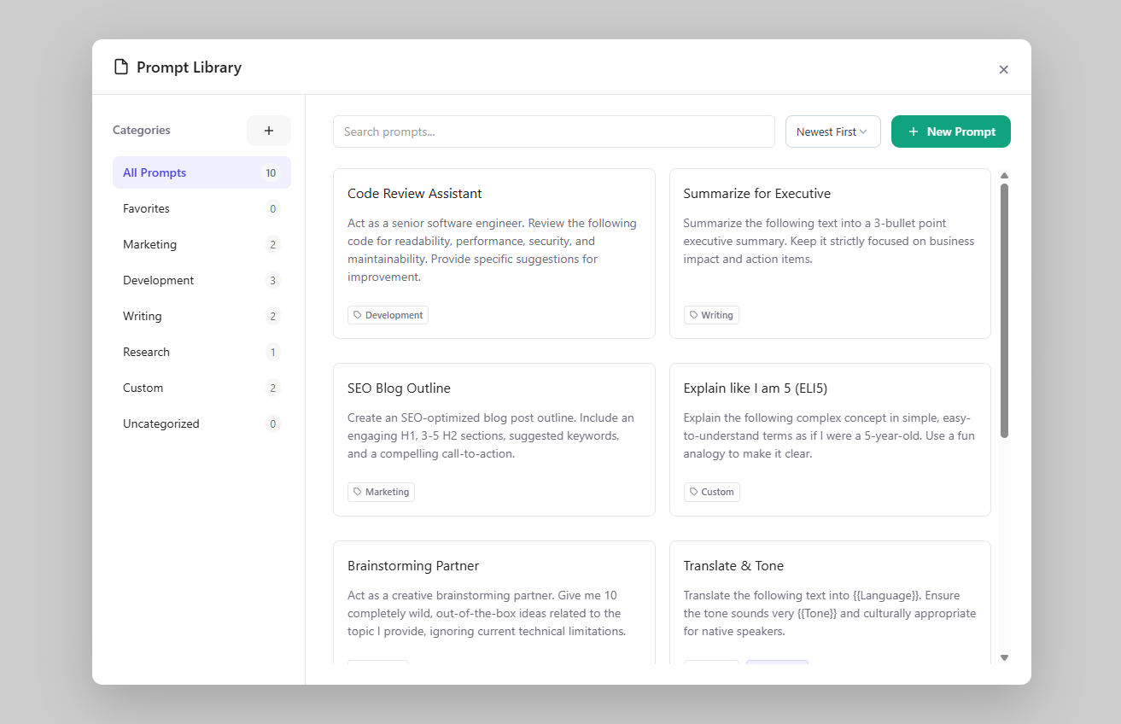The width and height of the screenshot is (1121, 724).
Task: Click the Prompt Library document icon
Action: pos(121,67)
